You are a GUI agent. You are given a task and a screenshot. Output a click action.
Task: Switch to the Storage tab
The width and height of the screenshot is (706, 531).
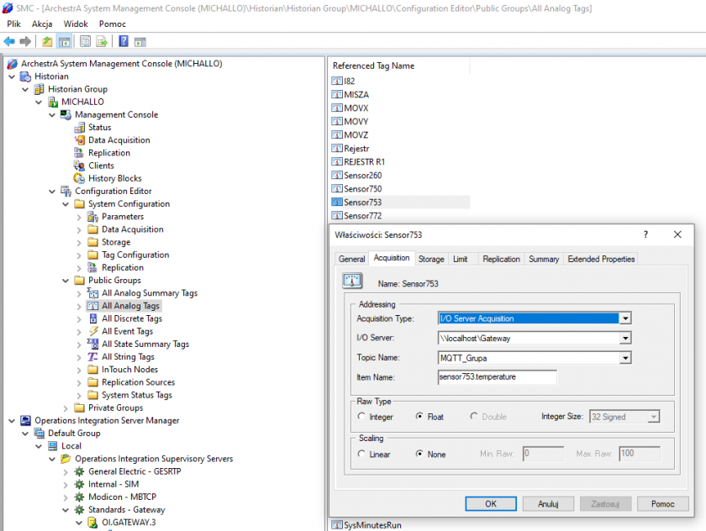pyautogui.click(x=431, y=259)
